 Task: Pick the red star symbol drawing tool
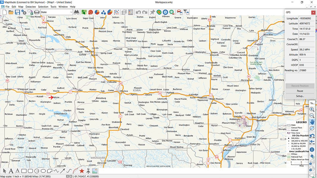tap(81, 171)
